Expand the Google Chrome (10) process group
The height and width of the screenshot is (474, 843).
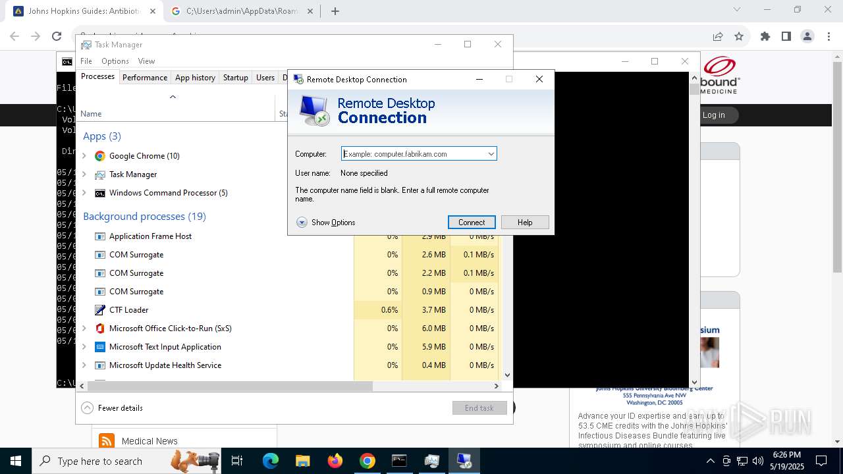[x=84, y=156]
